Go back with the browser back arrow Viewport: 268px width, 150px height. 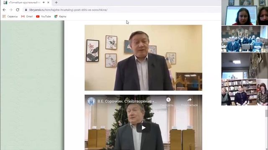(4, 10)
